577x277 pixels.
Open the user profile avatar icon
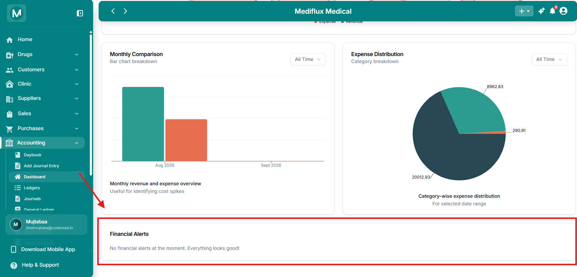(x=563, y=11)
